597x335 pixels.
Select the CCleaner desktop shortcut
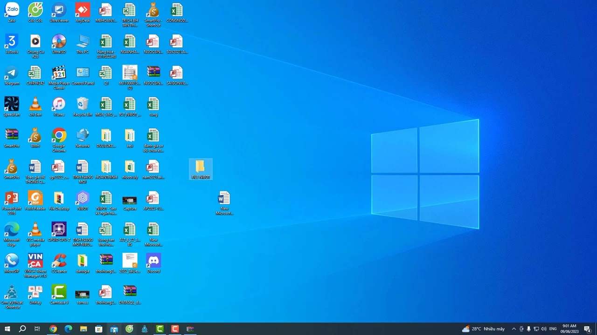(x=59, y=263)
